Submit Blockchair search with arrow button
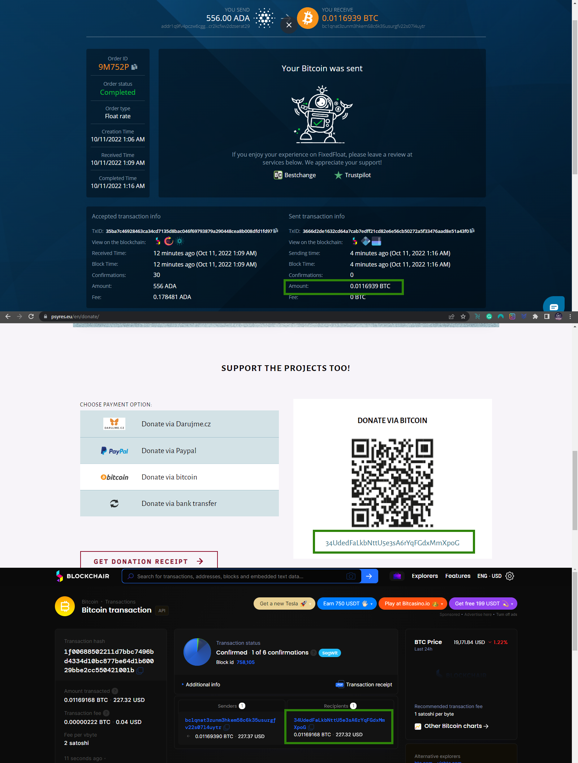578x763 pixels. (369, 576)
